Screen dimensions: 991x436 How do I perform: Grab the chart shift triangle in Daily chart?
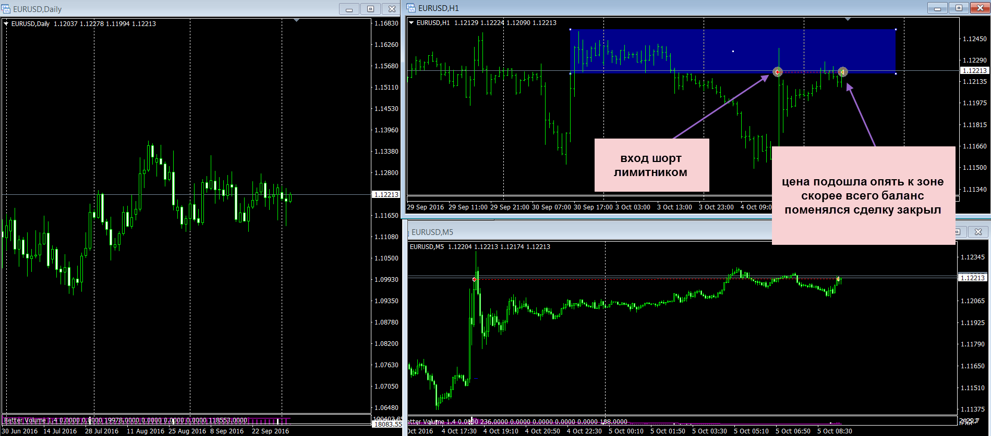pos(296,20)
